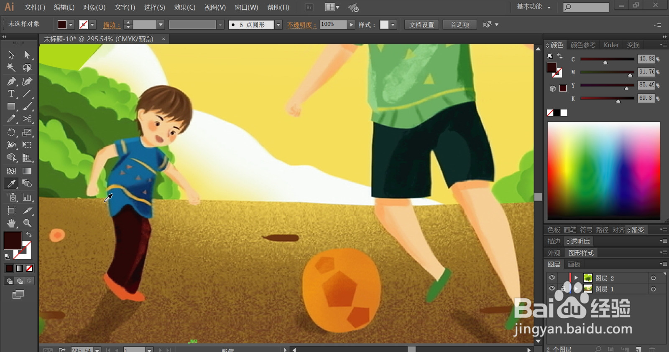Click the 描边 link in control bar
Viewport: 669px width, 352px height.
pyautogui.click(x=112, y=25)
